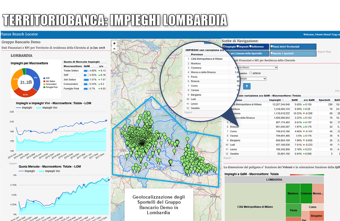This screenshot has width=340, height=221.
Task: Click the Export Map link
Action: click(324, 52)
